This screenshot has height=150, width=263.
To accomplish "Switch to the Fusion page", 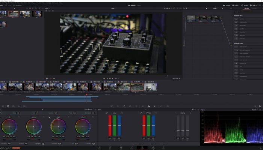I will [131, 148].
